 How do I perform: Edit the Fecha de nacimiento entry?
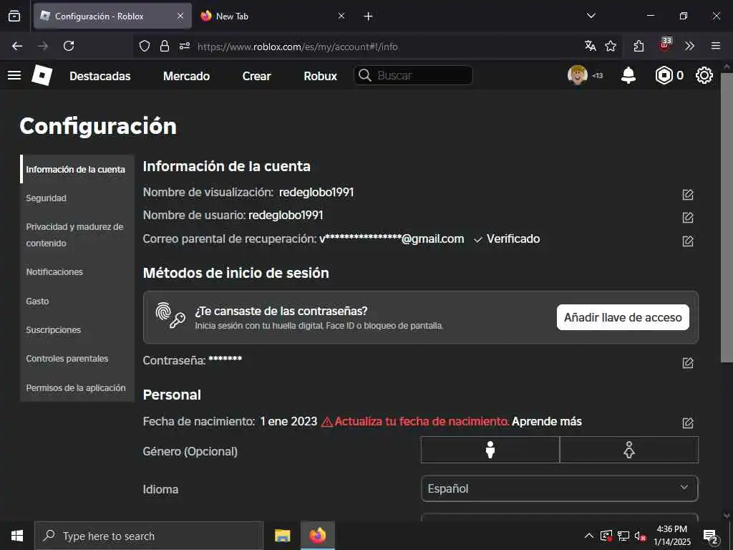coord(688,423)
